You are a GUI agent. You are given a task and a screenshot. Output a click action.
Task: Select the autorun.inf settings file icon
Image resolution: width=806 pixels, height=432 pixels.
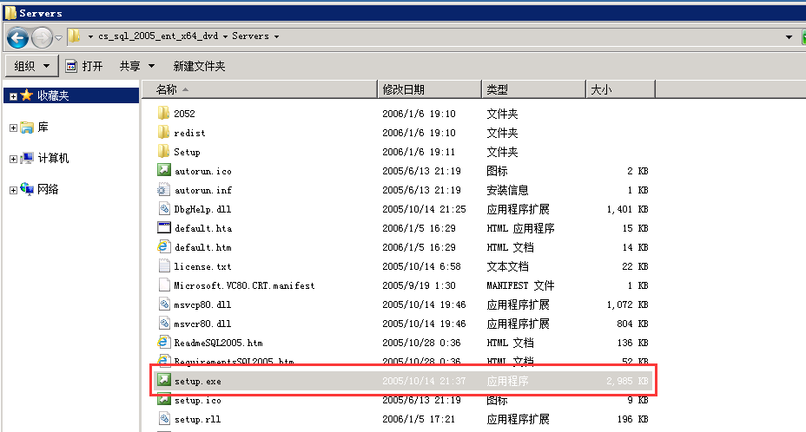click(x=163, y=190)
